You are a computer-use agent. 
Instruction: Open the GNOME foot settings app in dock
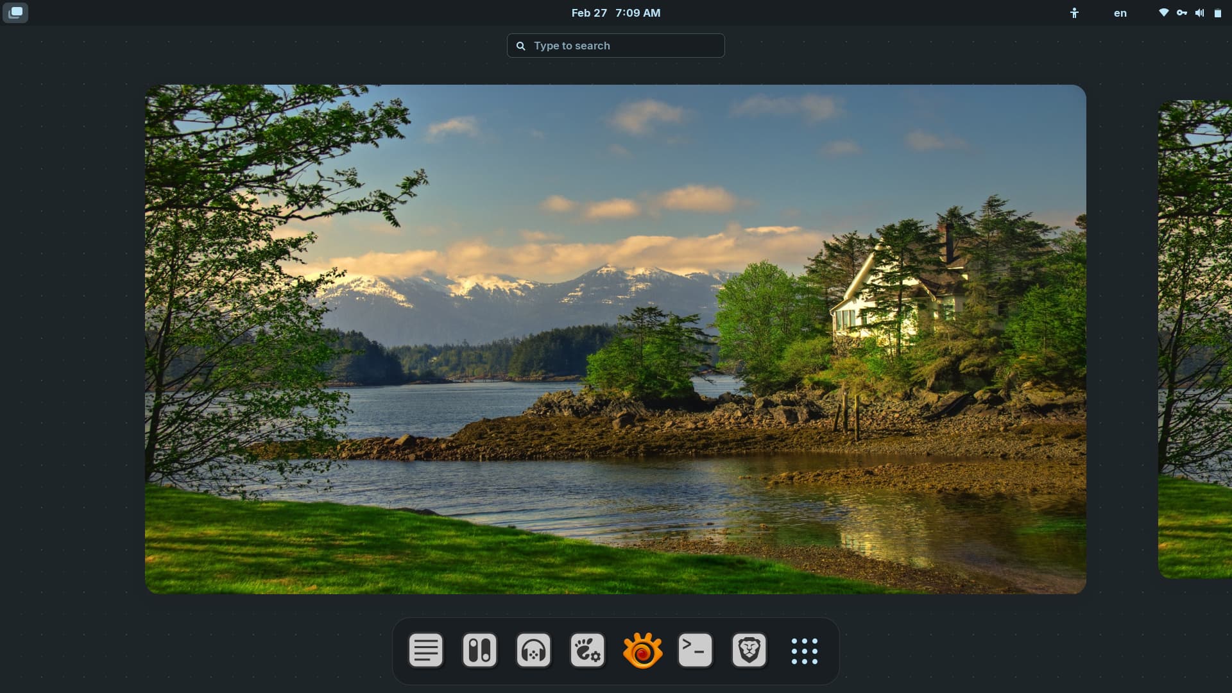(587, 651)
